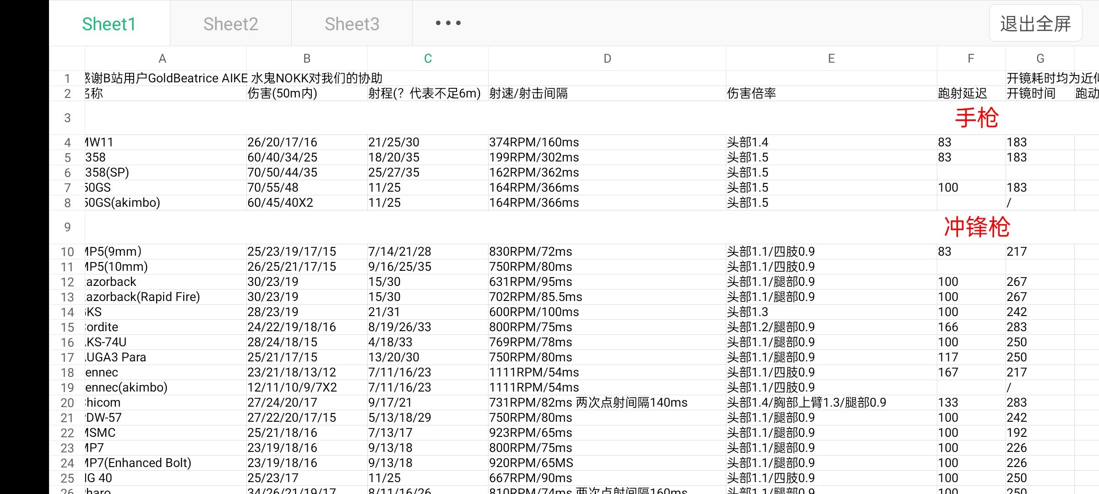Click cell 631RPM/95ms
The height and width of the screenshot is (494, 1099).
coord(607,282)
